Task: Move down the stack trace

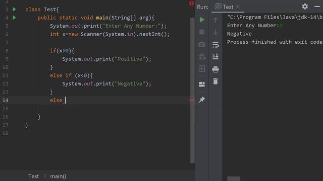Action: pos(216,32)
